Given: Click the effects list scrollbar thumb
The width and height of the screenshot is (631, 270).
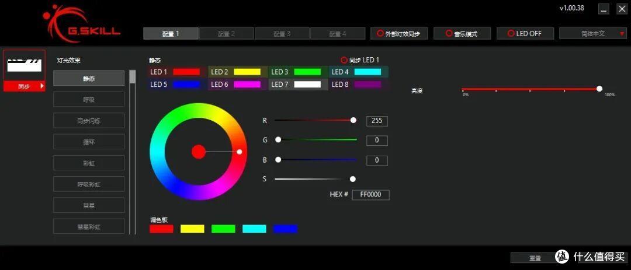Looking at the screenshot, I should click(133, 77).
